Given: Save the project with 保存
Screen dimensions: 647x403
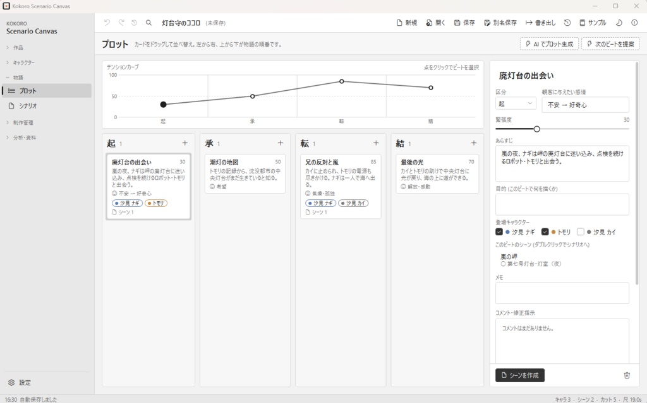Looking at the screenshot, I should pos(464,23).
